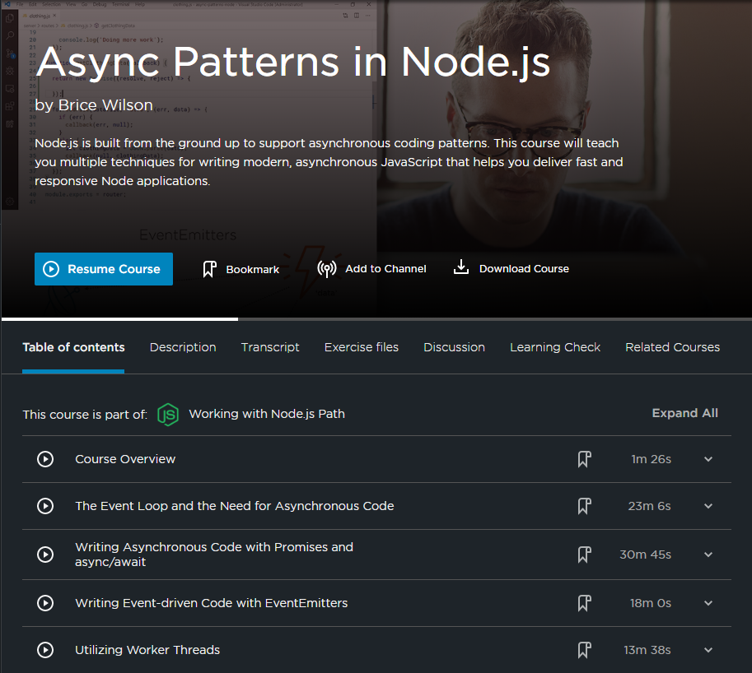Click the play circle icon in Resume Course
Image resolution: width=752 pixels, height=673 pixels.
pos(51,269)
